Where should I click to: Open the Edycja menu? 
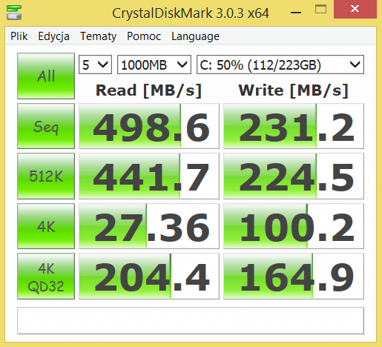point(53,36)
